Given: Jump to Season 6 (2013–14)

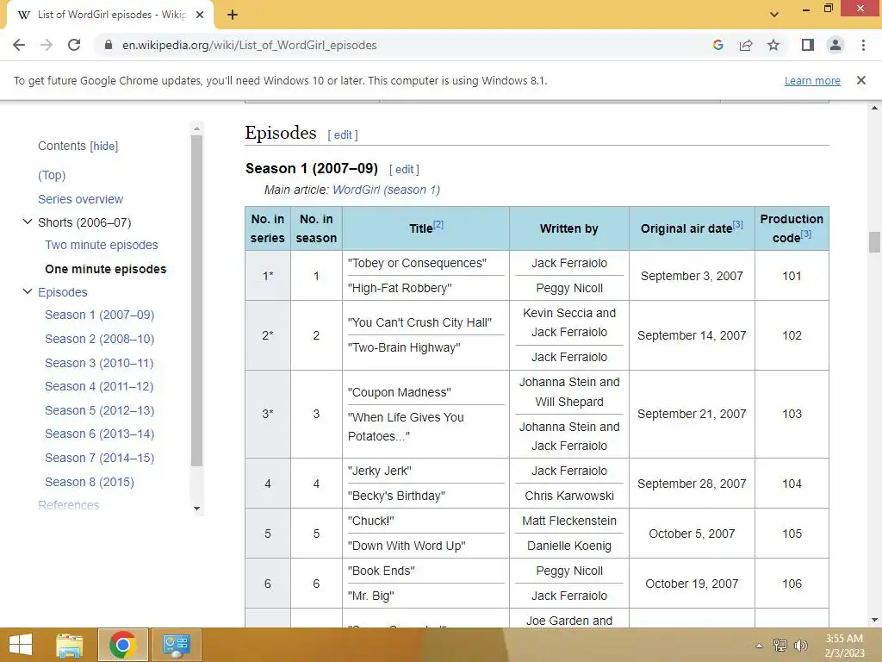Looking at the screenshot, I should point(100,434).
